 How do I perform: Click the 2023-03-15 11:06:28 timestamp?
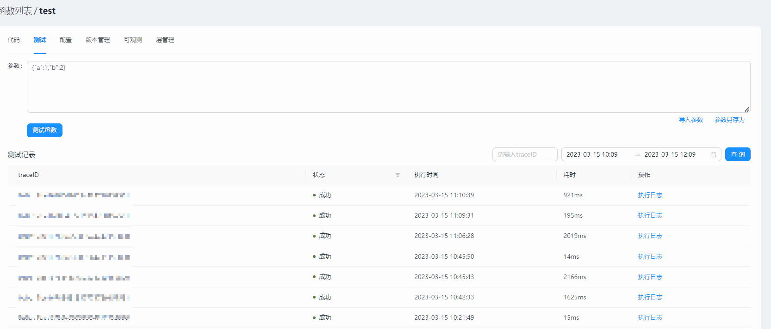point(444,236)
